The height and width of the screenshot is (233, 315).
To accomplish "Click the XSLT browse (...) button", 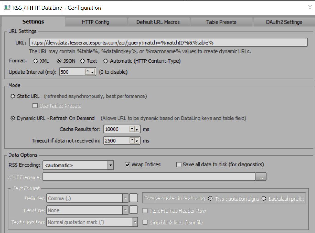I will [x=261, y=177].
